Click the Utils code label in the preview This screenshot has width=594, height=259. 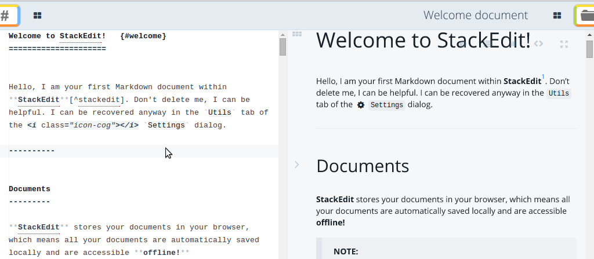tap(559, 93)
